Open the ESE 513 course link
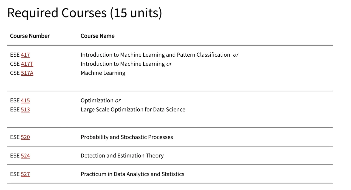The width and height of the screenshot is (351, 190). (x=25, y=110)
